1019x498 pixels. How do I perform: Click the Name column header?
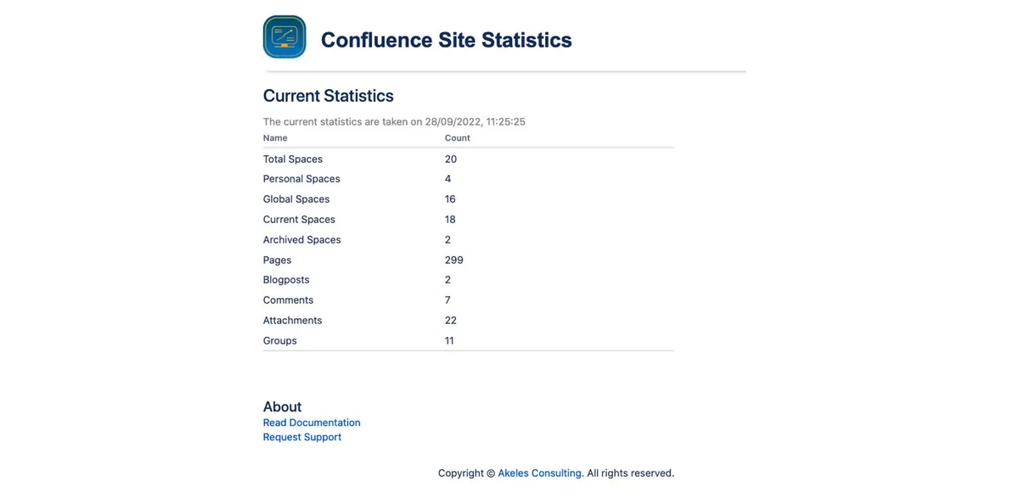coord(275,137)
